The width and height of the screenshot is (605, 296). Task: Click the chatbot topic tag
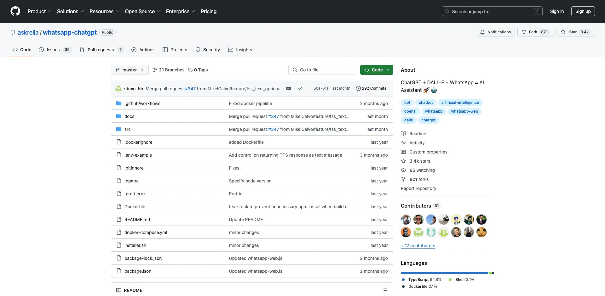click(426, 103)
